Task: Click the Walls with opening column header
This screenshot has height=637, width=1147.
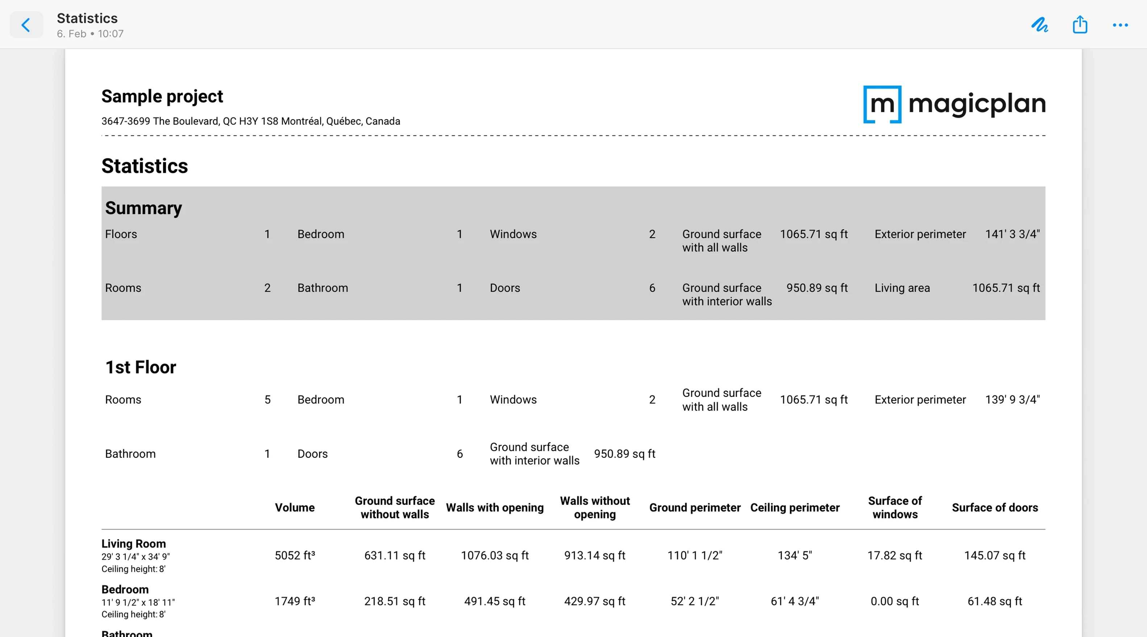Action: pos(494,508)
